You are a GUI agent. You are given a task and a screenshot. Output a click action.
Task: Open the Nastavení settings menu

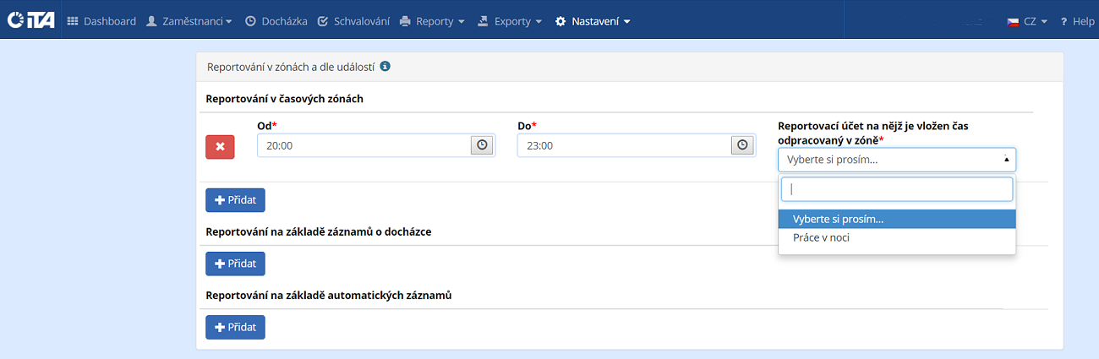coord(593,21)
